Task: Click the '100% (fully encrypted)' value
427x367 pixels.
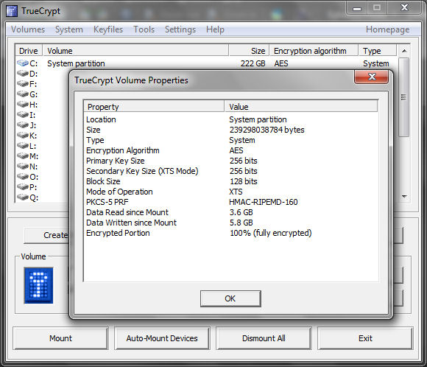Action: tap(271, 233)
